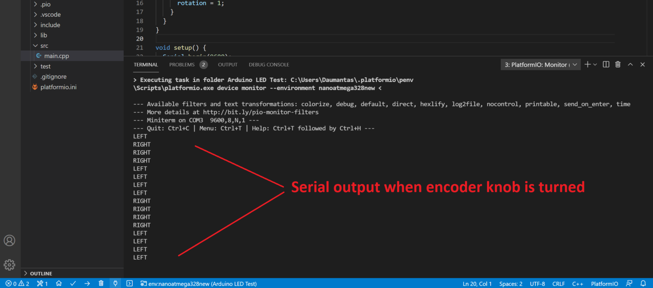Upload firmware via the arrow icon
Image resolution: width=653 pixels, height=288 pixels.
coord(87,283)
